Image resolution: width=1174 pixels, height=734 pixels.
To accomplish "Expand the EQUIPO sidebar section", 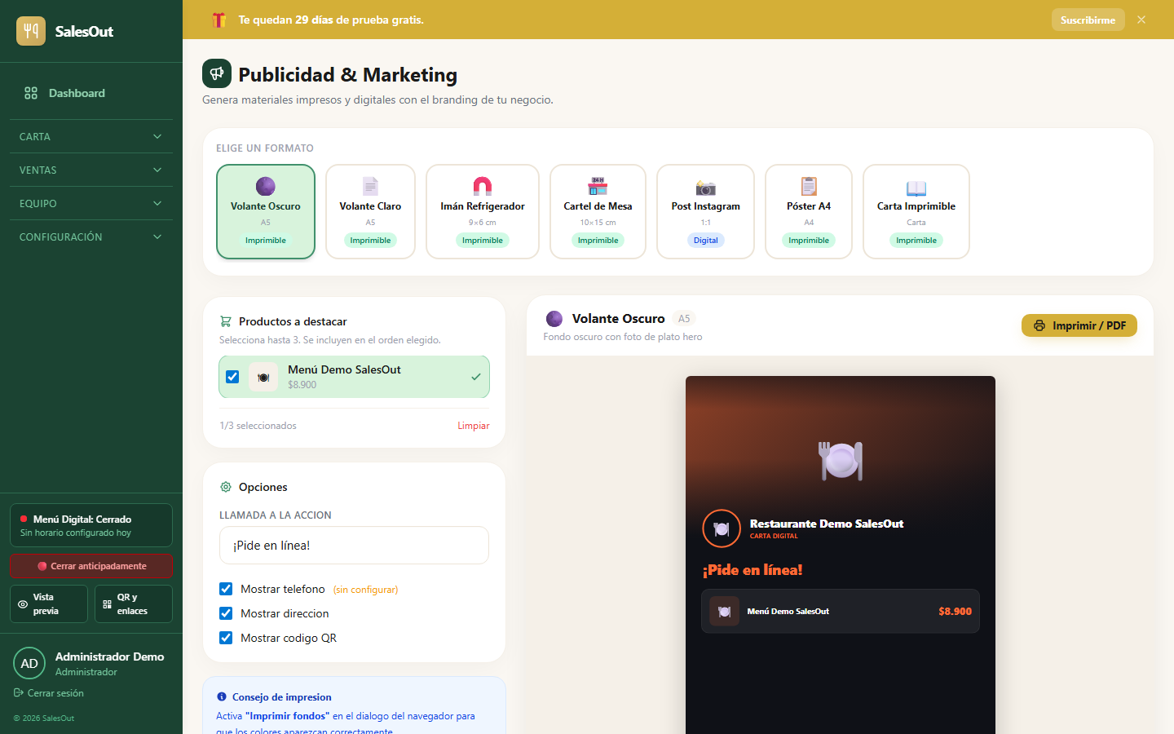I will 91,203.
